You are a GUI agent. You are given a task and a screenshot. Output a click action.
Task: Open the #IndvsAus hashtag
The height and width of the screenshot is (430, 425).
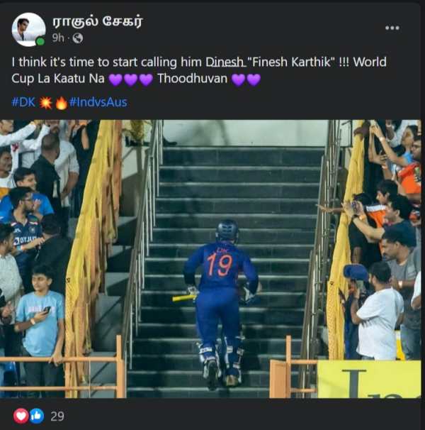tap(98, 101)
